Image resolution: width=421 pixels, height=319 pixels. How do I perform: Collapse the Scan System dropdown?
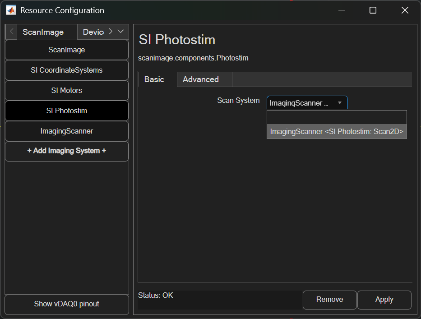[x=340, y=103]
